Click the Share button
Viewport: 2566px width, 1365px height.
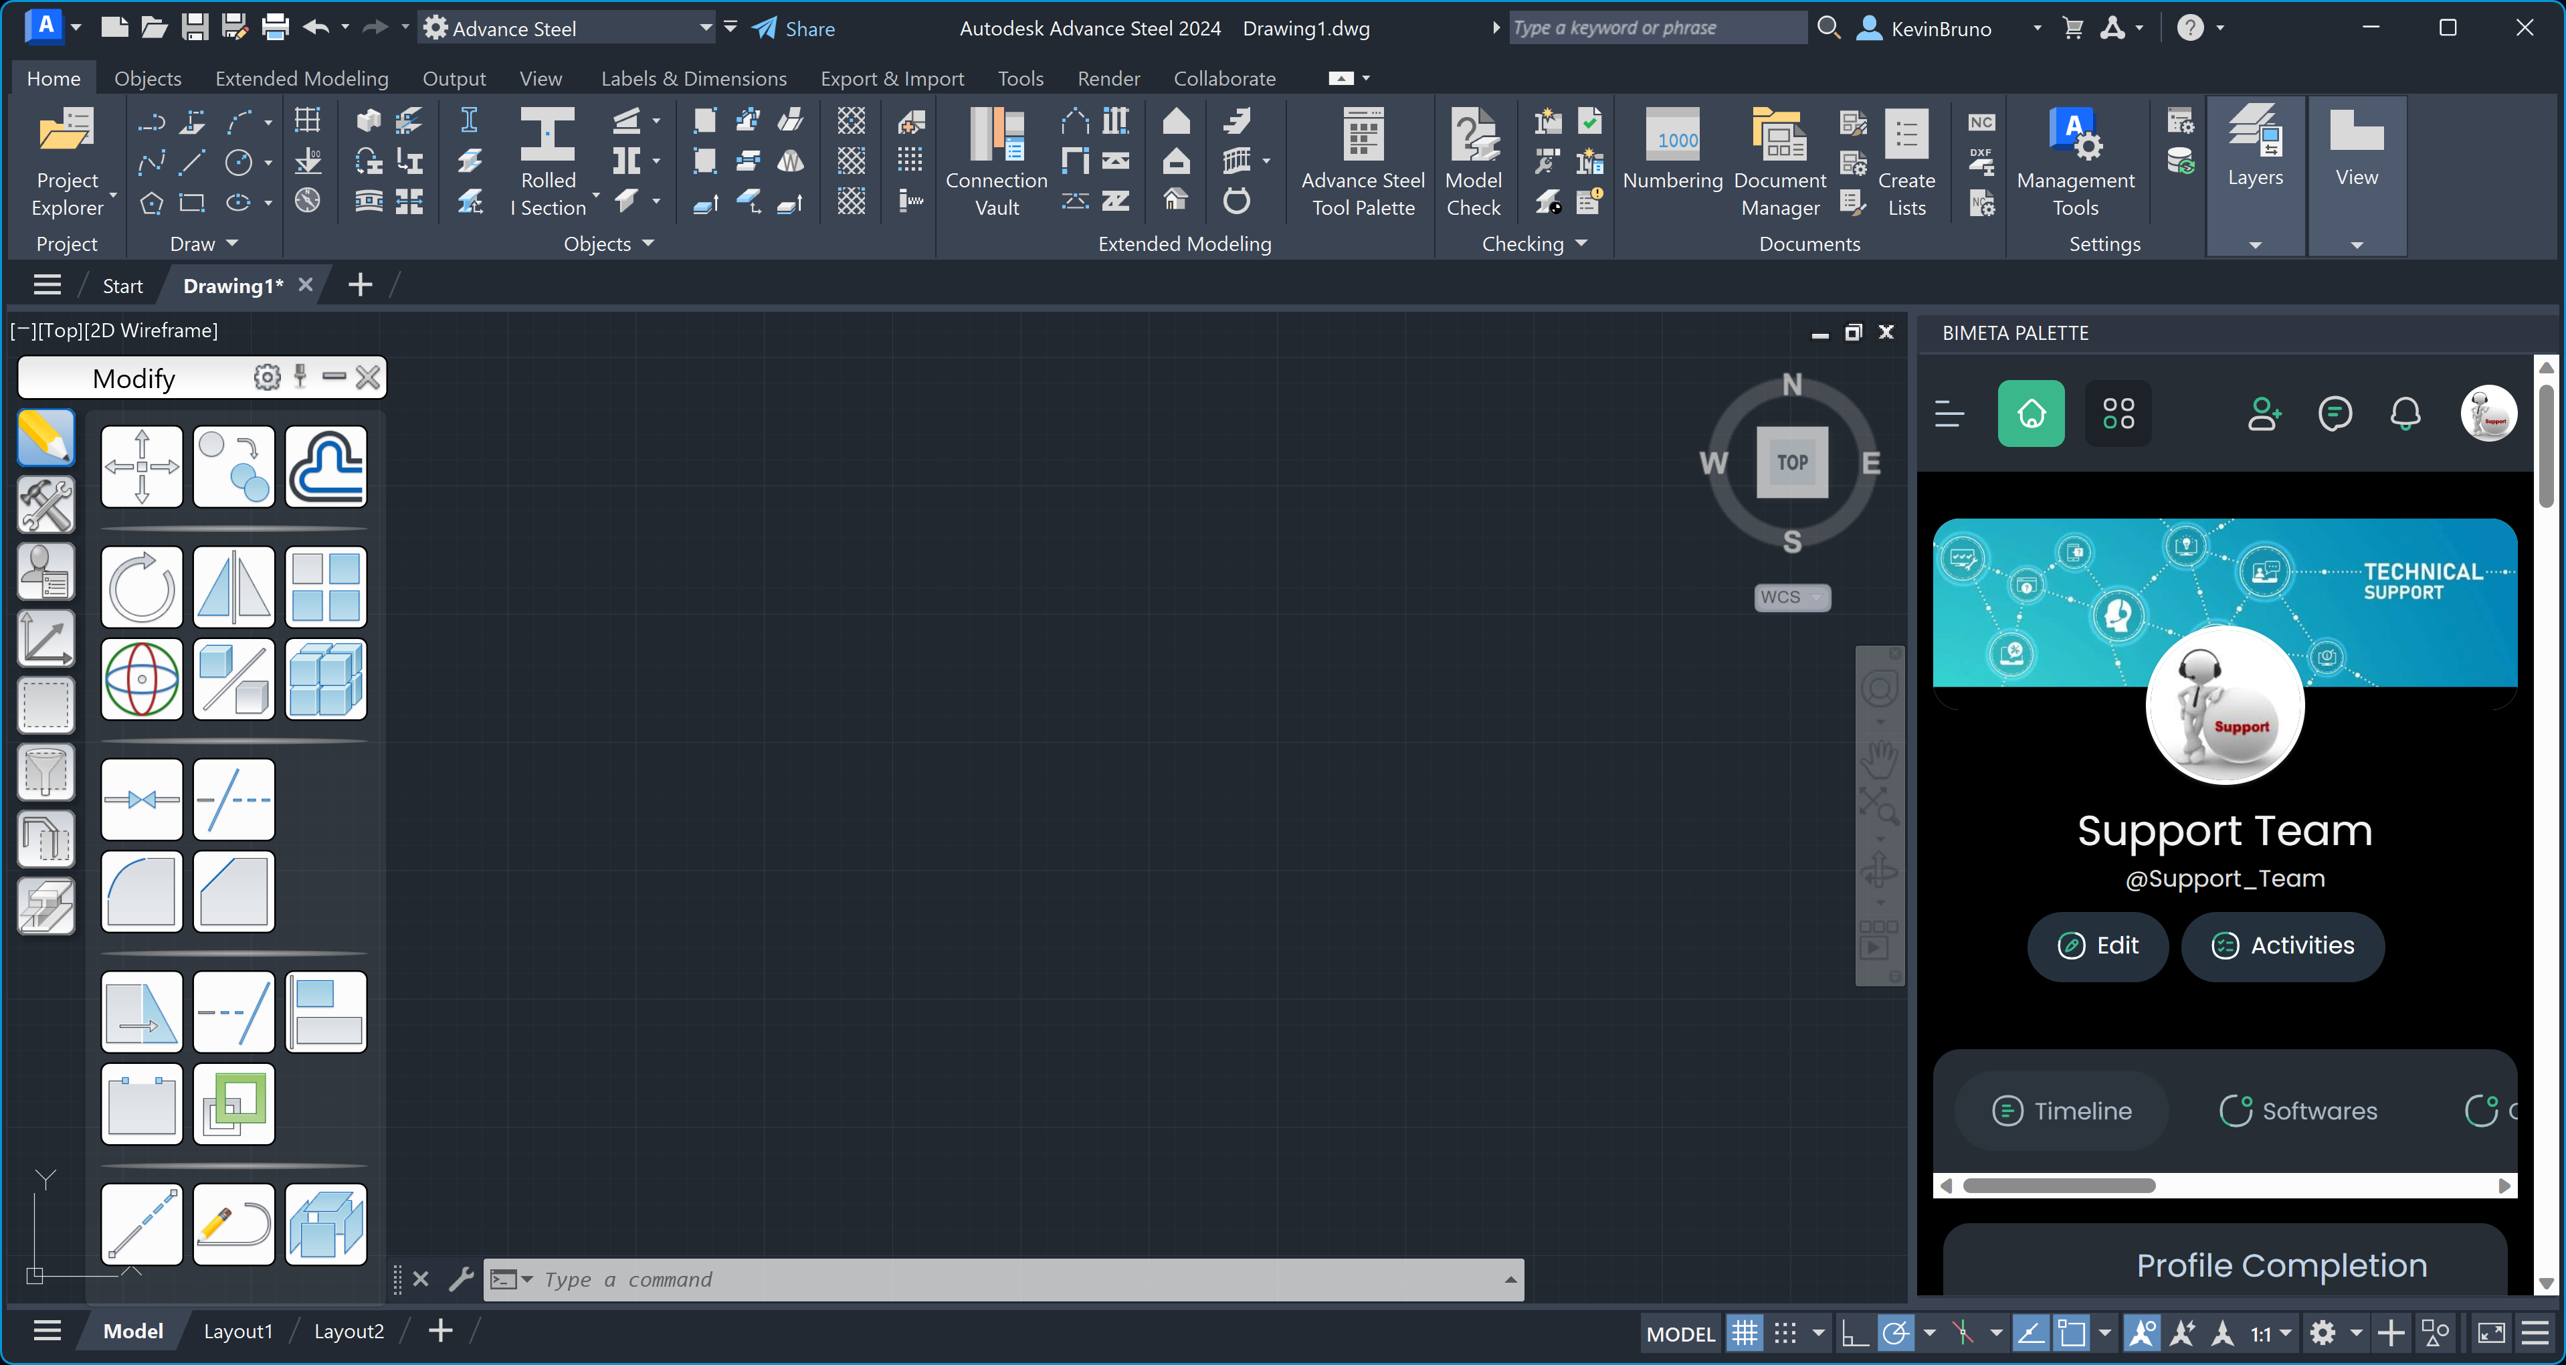tap(793, 28)
